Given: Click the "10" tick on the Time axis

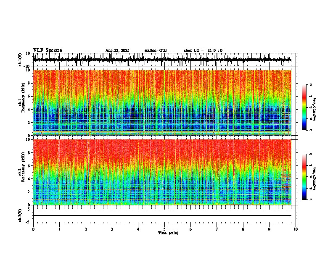Looking at the screenshot, I should click(296, 229).
